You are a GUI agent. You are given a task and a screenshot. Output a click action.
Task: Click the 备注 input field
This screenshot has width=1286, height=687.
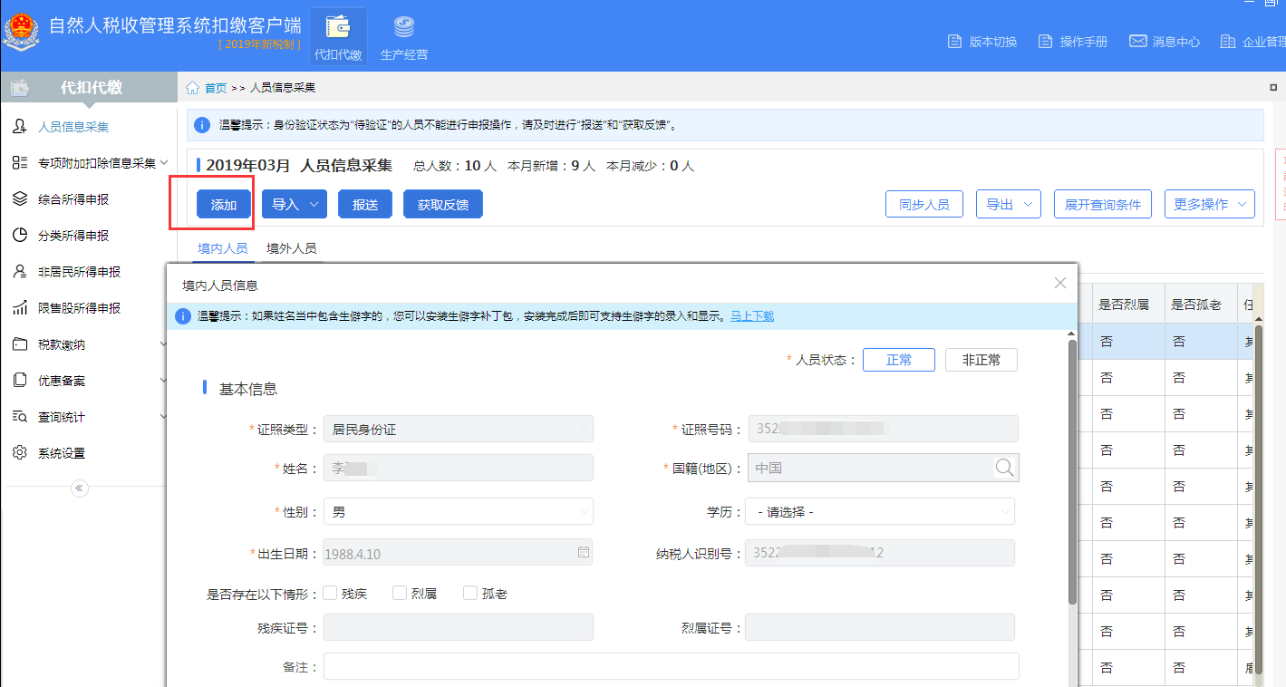tap(672, 666)
